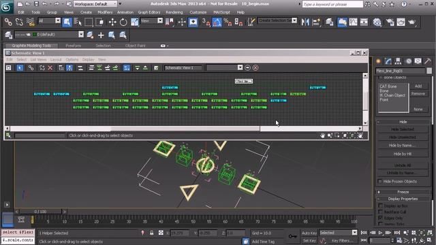Open Render Setup icon
Viewport: 436px width, 245px height.
390,22
